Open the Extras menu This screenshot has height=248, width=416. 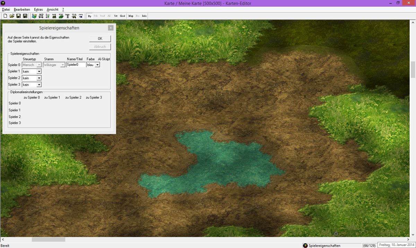click(38, 9)
